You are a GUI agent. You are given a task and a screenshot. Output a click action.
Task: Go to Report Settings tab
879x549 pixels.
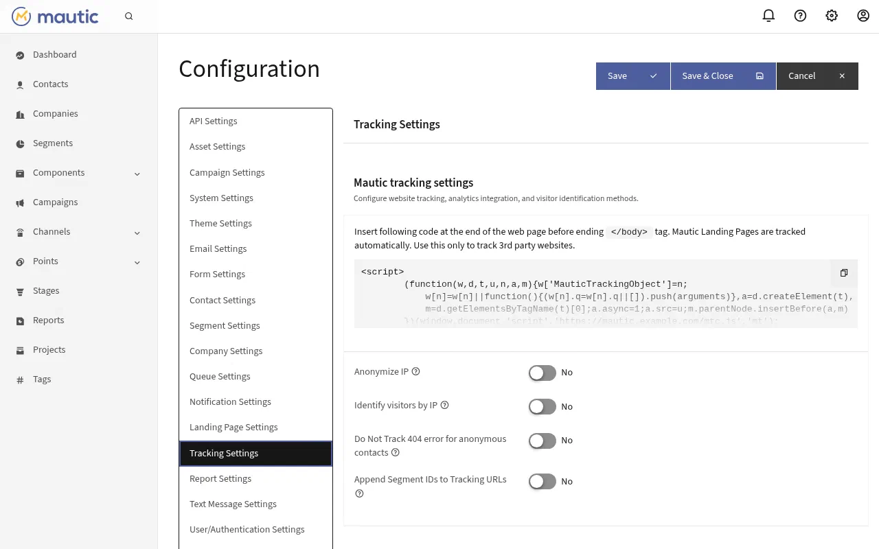pyautogui.click(x=255, y=479)
